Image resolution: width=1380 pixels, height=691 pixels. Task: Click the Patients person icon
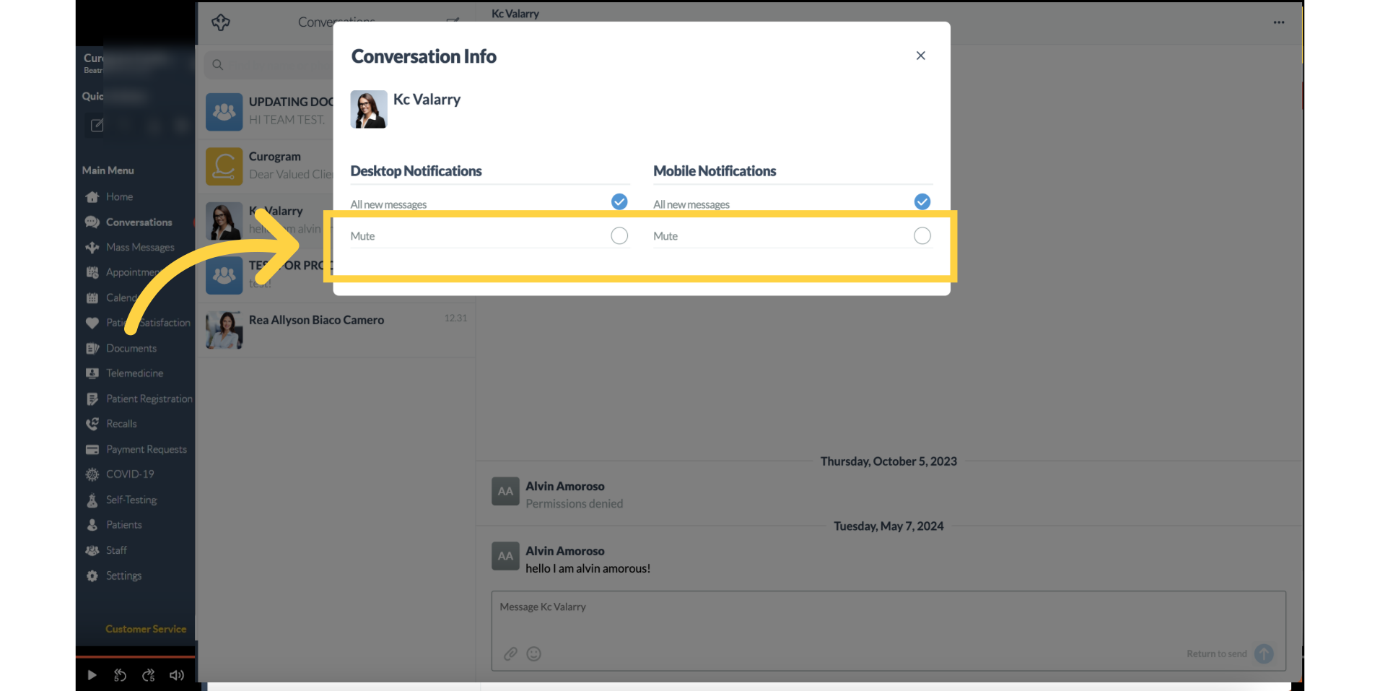(92, 525)
